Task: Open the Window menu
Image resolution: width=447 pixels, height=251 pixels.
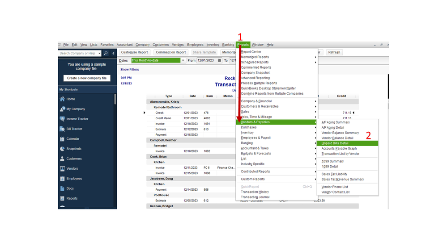Action: tap(258, 45)
